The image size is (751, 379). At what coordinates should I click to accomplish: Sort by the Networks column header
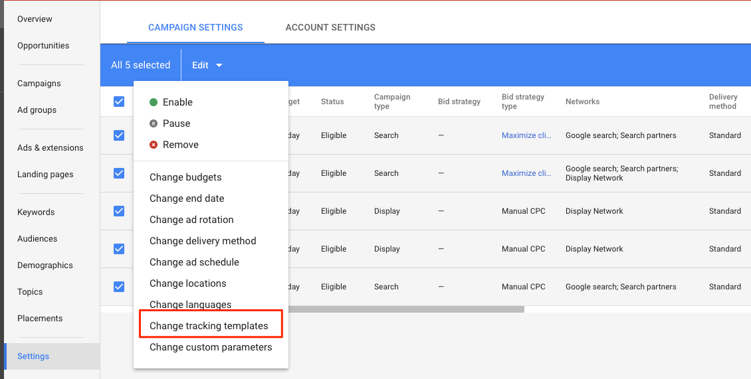pyautogui.click(x=582, y=102)
